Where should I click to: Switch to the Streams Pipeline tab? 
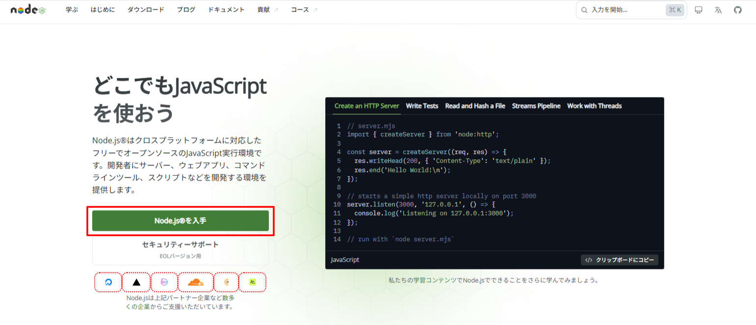pyautogui.click(x=536, y=106)
